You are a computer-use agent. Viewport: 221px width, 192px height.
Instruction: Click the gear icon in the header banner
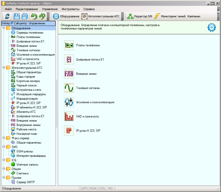click(x=211, y=27)
